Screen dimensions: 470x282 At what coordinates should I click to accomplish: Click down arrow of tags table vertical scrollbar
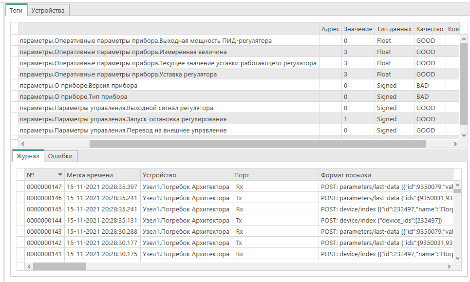pyautogui.click(x=464, y=134)
